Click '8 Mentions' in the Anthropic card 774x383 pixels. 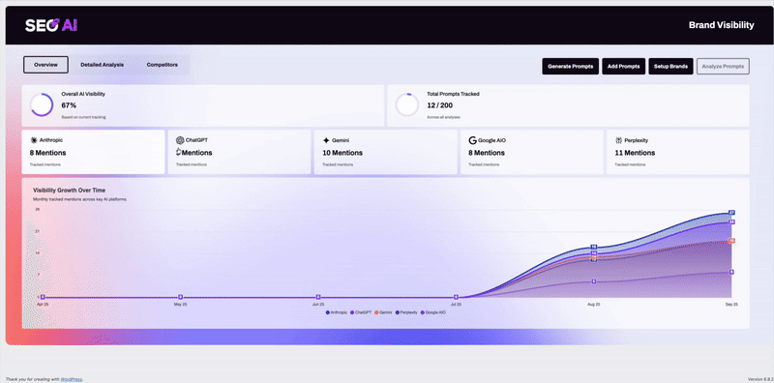pyautogui.click(x=47, y=153)
